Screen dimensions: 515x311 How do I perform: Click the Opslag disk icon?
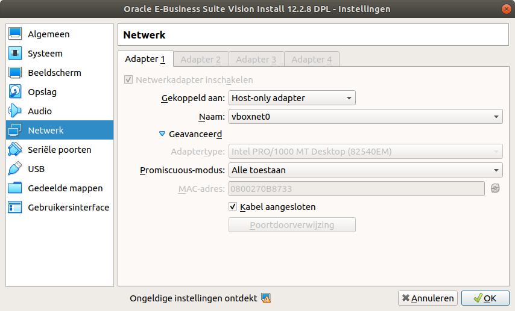(x=16, y=92)
